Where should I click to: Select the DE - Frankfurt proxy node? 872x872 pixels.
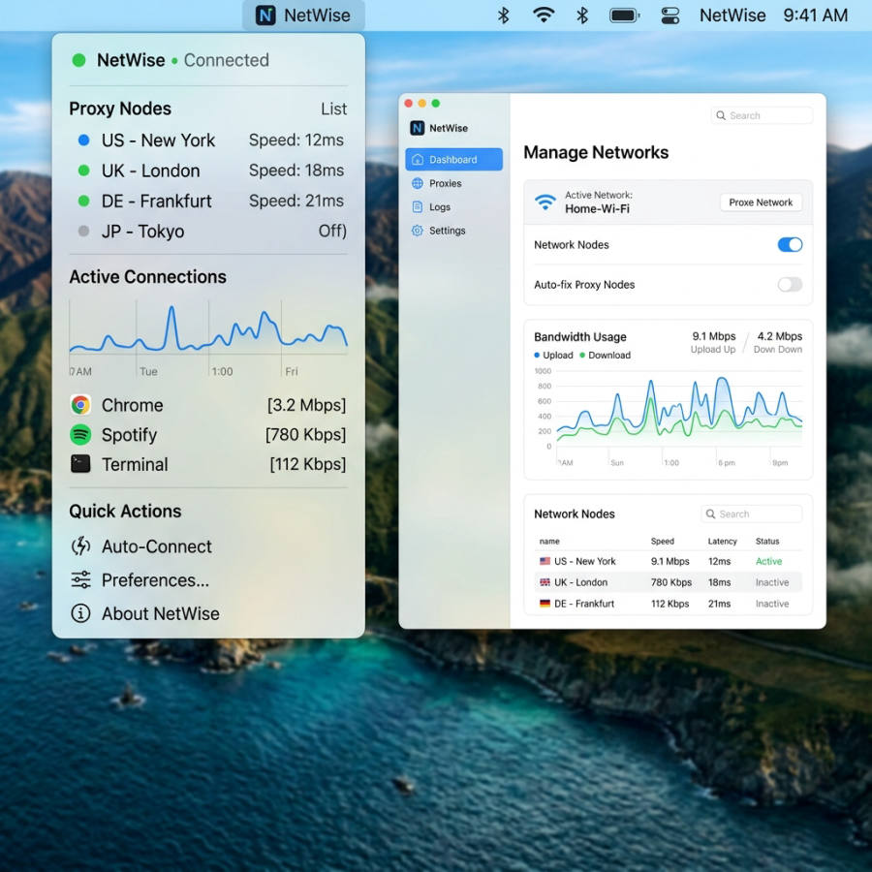click(208, 201)
